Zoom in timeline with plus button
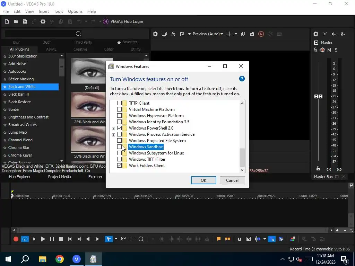The image size is (355, 266). [337, 230]
